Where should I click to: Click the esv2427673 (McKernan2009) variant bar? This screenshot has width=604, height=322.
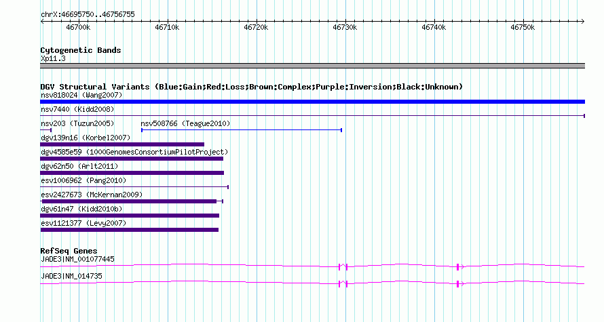(x=132, y=201)
